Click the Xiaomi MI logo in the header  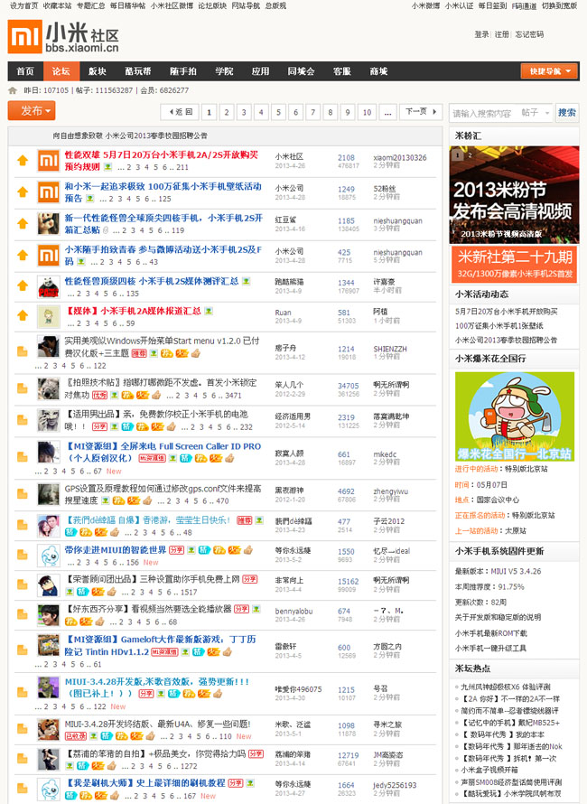click(x=24, y=37)
